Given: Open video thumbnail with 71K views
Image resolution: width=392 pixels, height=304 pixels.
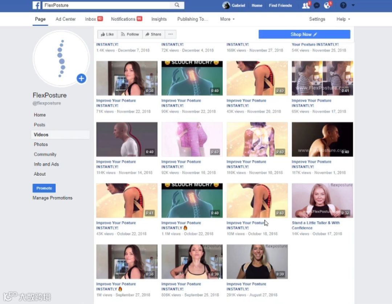Looking at the screenshot, I should (x=127, y=78).
